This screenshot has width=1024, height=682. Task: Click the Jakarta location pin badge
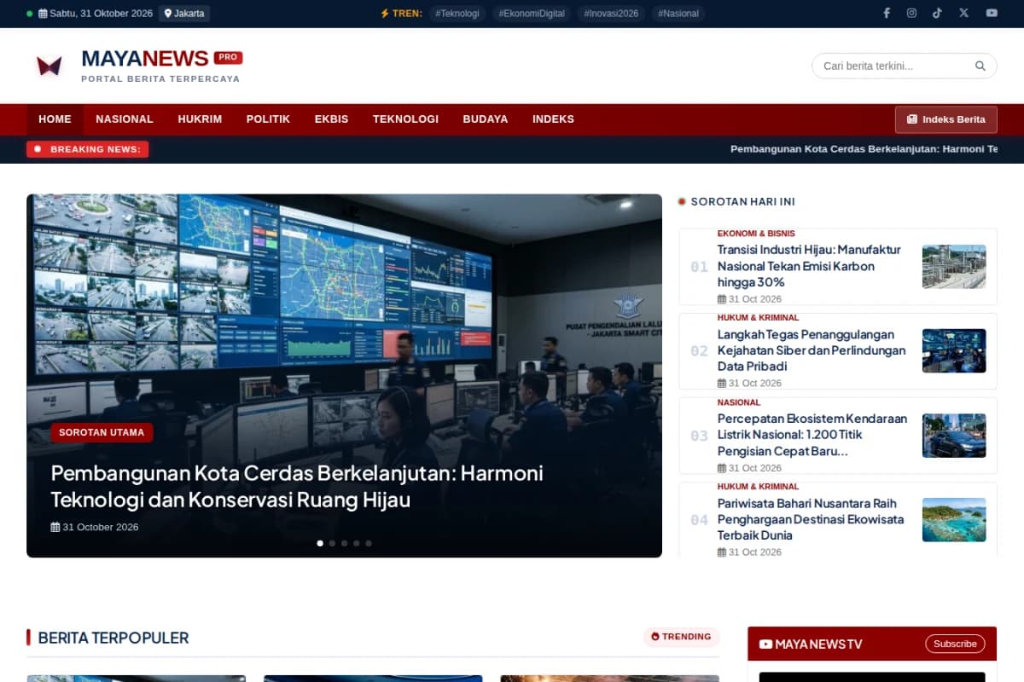(x=184, y=14)
